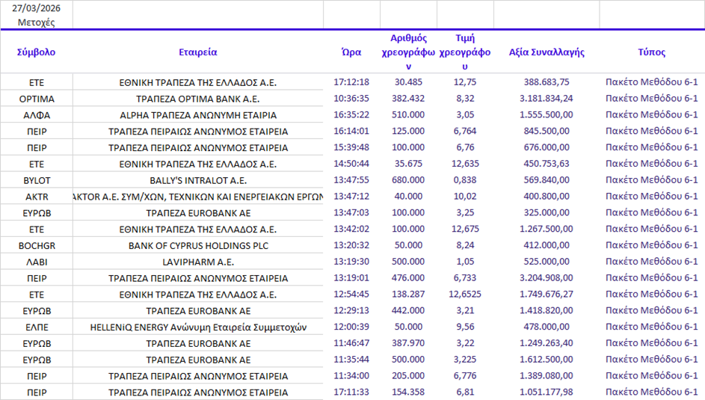
Task: Click the time cell 16:35:22
Action: (x=351, y=114)
